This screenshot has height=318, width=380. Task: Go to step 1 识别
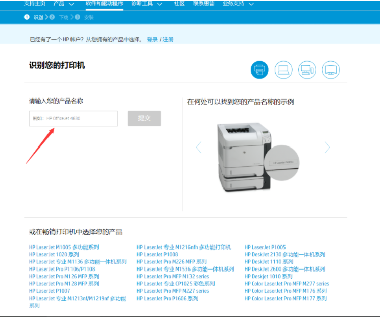point(33,17)
